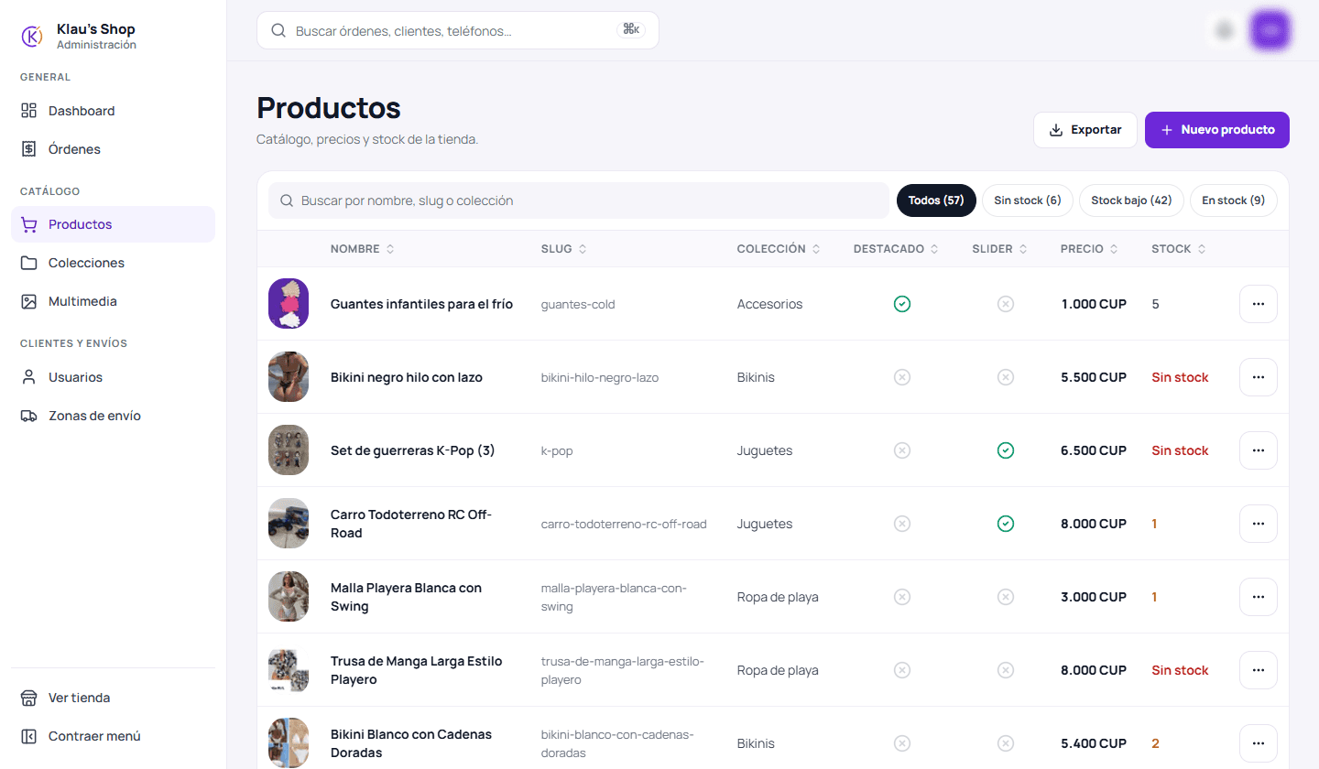Click the Órdenes receipt icon
The width and height of the screenshot is (1319, 769).
(29, 149)
